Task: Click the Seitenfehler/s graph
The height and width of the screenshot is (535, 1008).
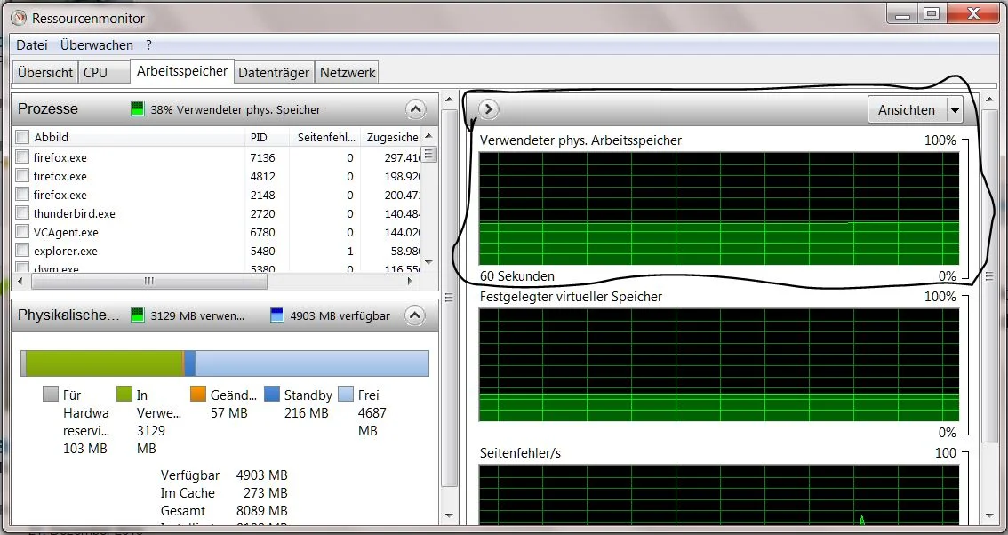Action: pos(719,495)
